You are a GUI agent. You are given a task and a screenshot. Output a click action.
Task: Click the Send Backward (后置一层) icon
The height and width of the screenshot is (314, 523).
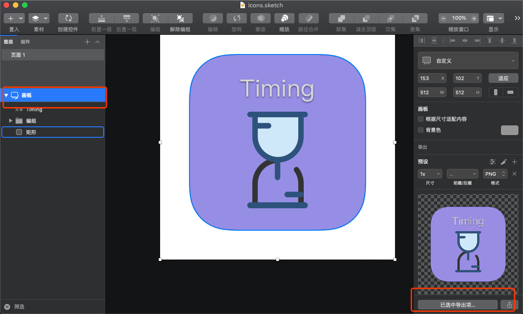point(127,18)
